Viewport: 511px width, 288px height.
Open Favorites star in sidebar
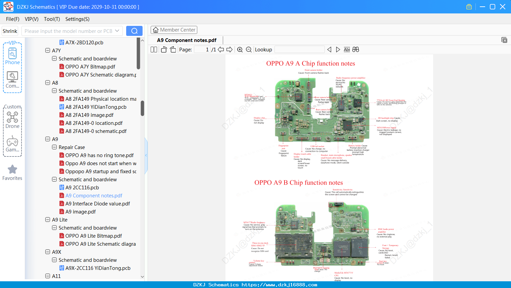click(12, 173)
